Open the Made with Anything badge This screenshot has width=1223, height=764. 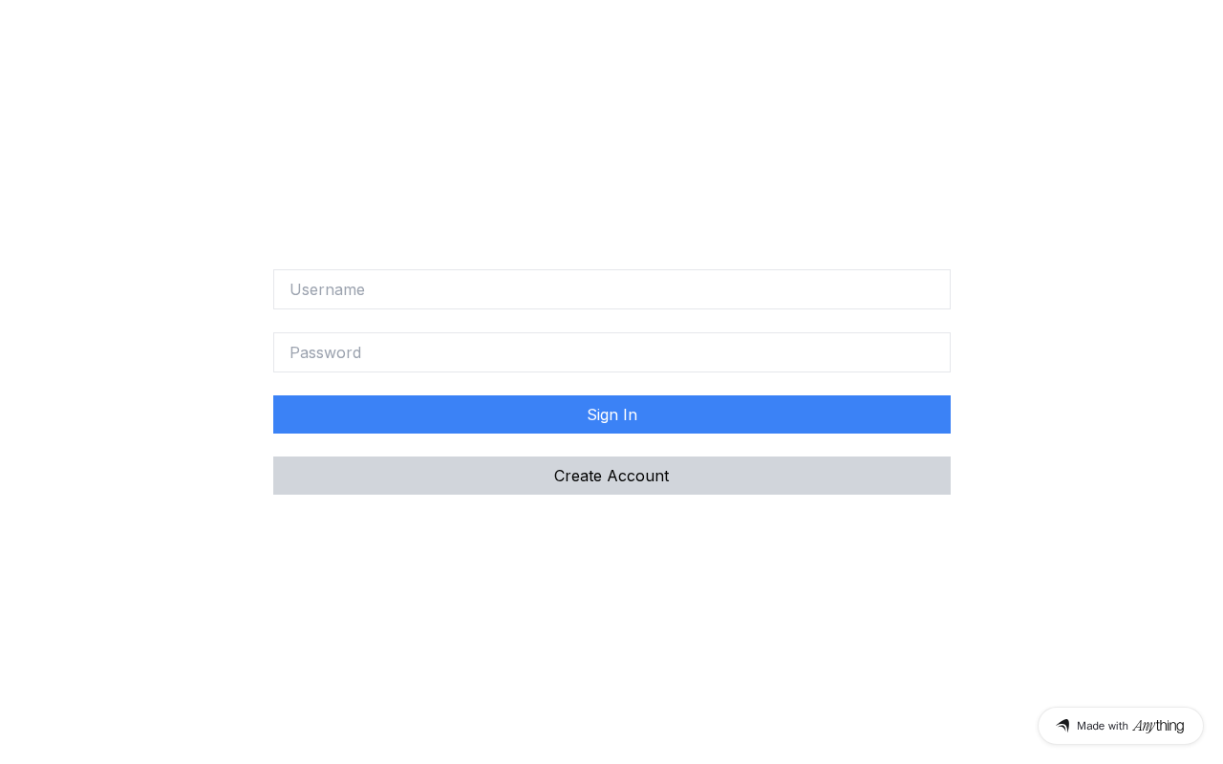(x=1120, y=726)
